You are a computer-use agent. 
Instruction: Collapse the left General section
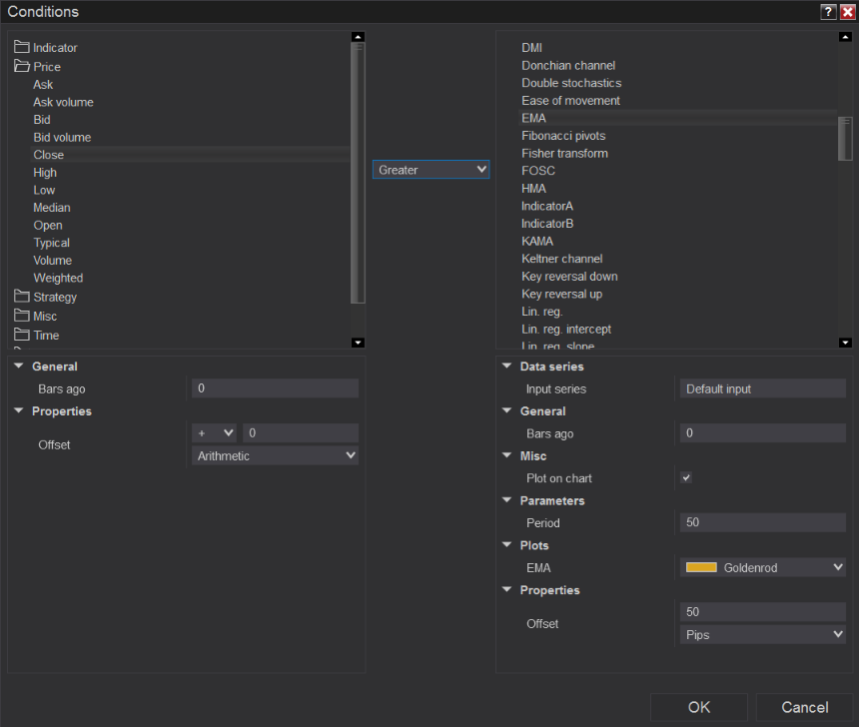tap(19, 365)
